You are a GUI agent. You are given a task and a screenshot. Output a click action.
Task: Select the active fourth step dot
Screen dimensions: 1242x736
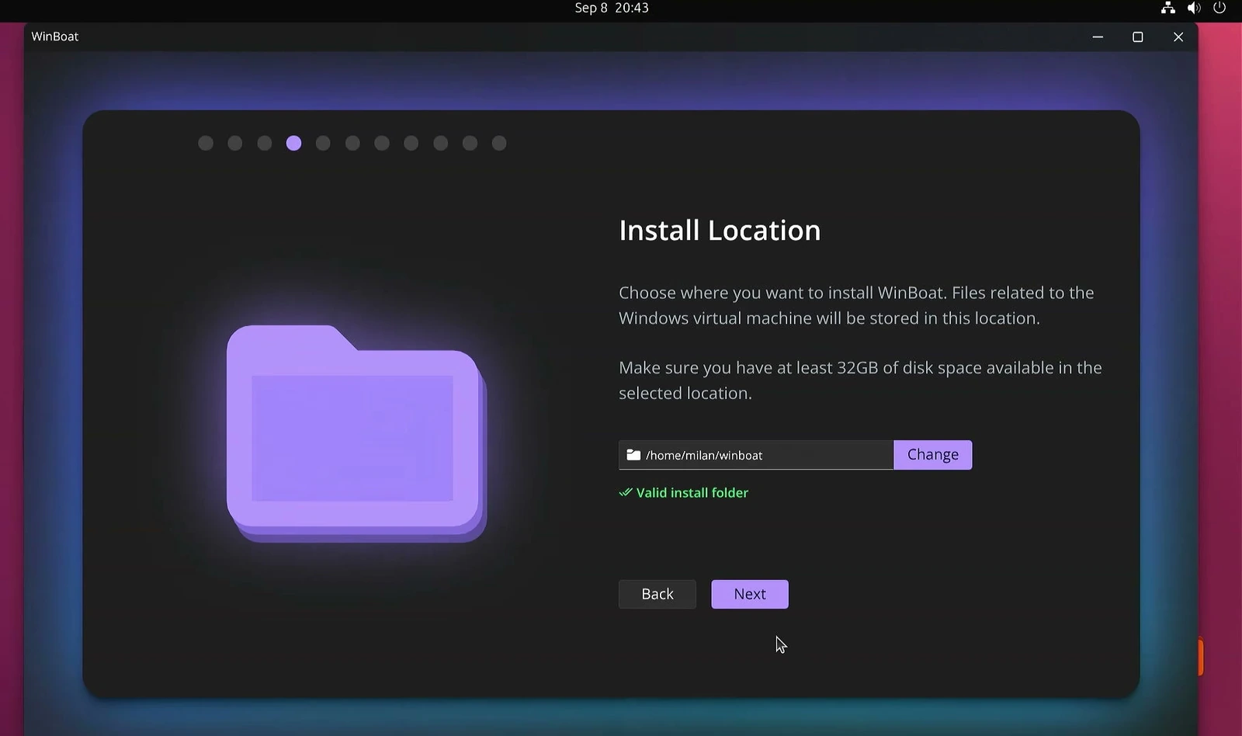pos(293,143)
